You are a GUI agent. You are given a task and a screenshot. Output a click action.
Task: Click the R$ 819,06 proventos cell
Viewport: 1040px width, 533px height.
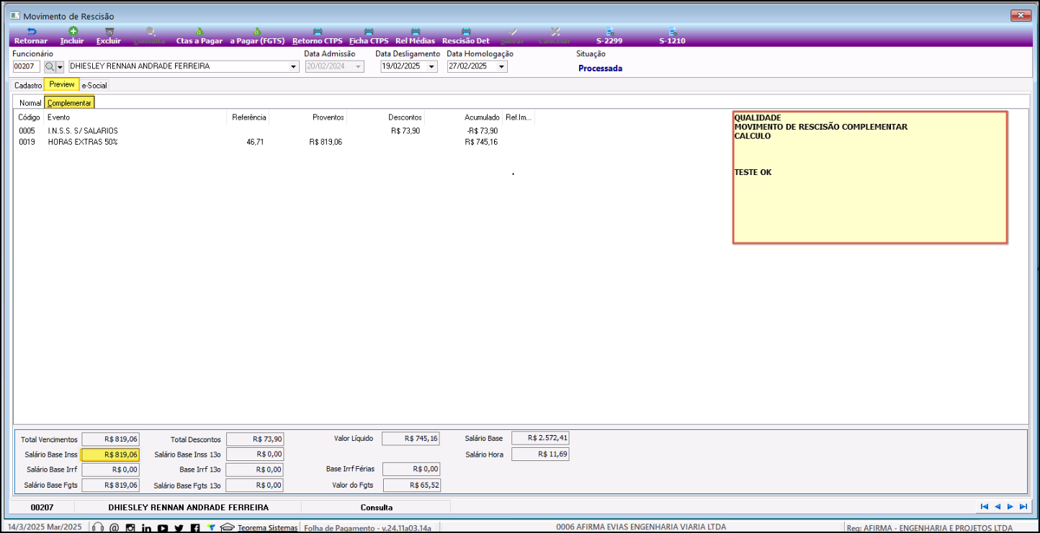tap(326, 142)
